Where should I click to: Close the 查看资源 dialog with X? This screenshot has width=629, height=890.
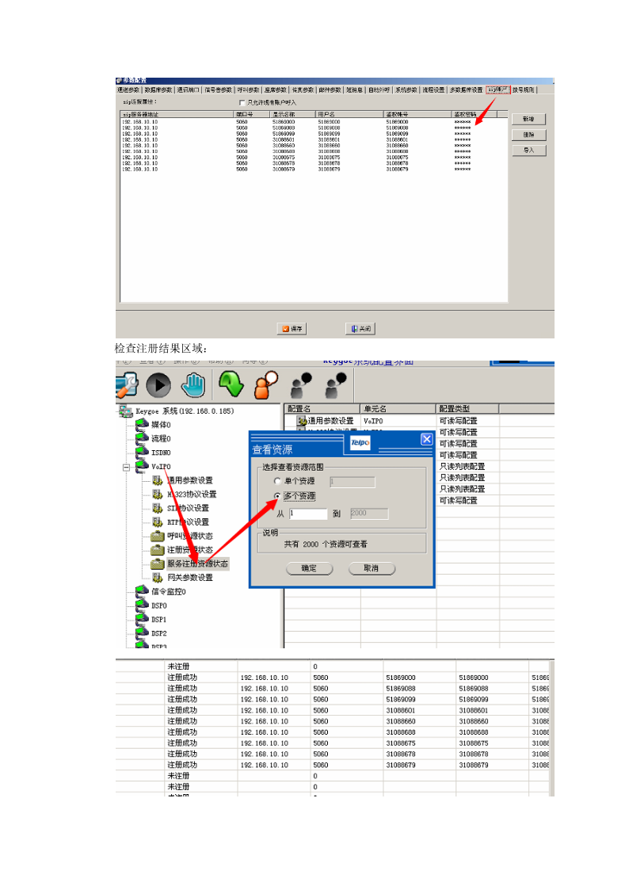(426, 439)
